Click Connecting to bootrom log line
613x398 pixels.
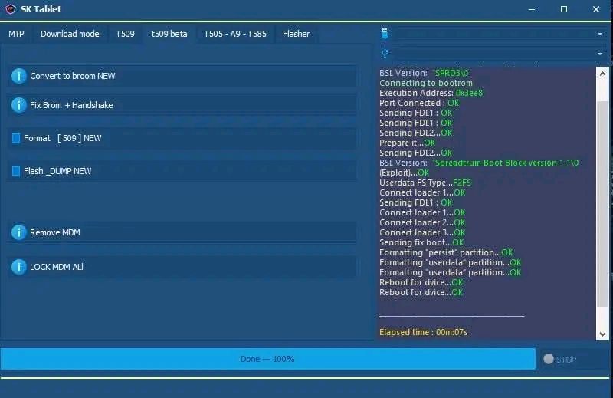click(426, 83)
